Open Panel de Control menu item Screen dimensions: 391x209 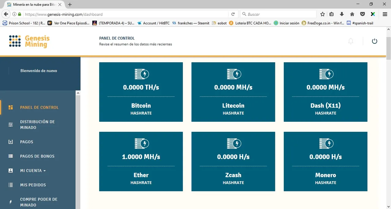coord(39,107)
